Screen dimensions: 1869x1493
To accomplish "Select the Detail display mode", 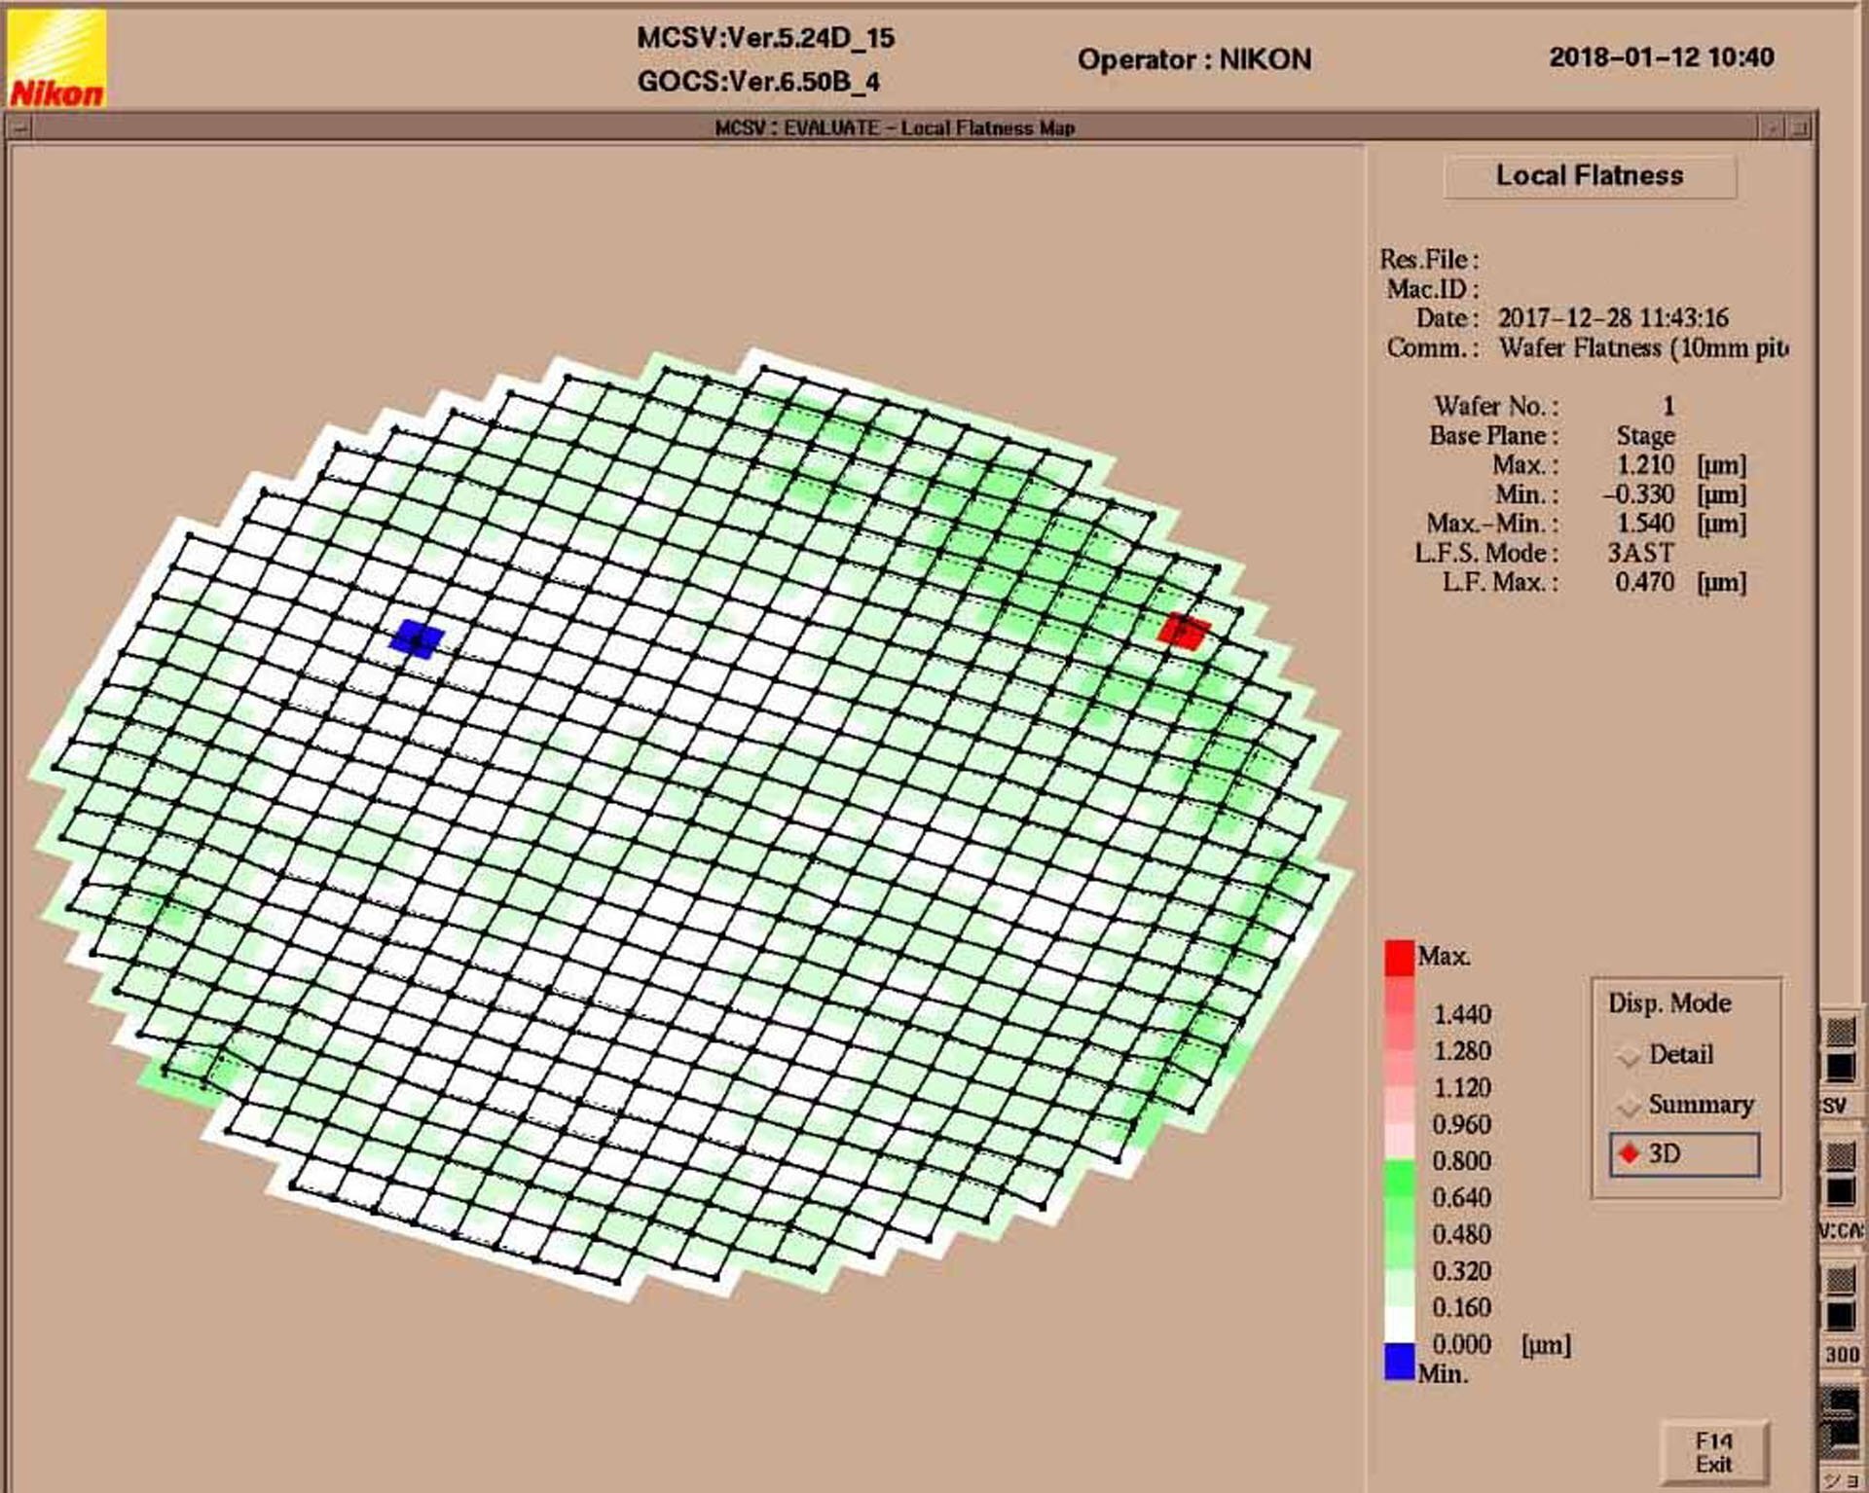I will pos(1666,1054).
